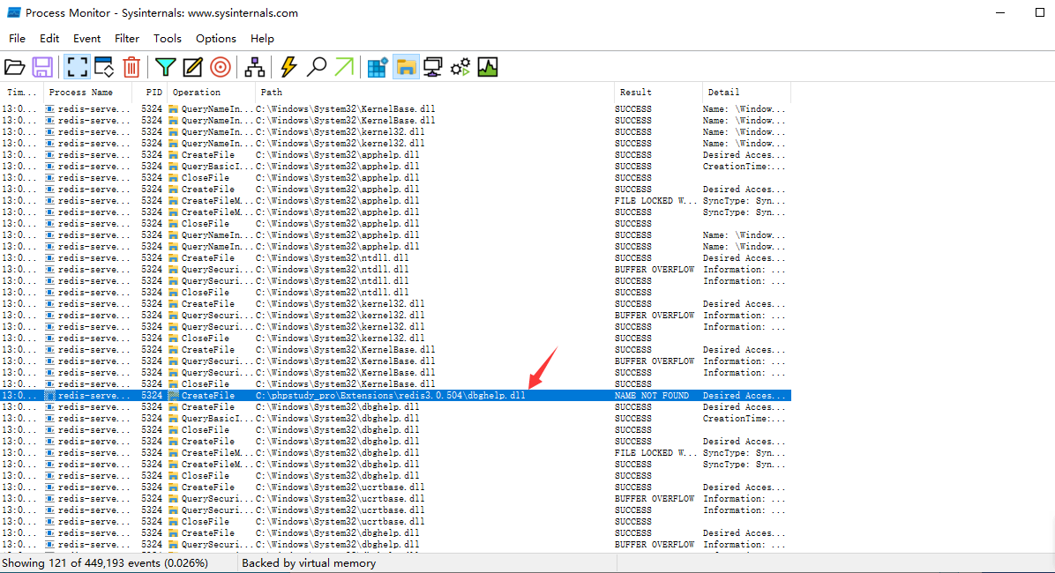The image size is (1055, 573).
Task: Click the green Jump To arrow icon
Action: pyautogui.click(x=344, y=67)
